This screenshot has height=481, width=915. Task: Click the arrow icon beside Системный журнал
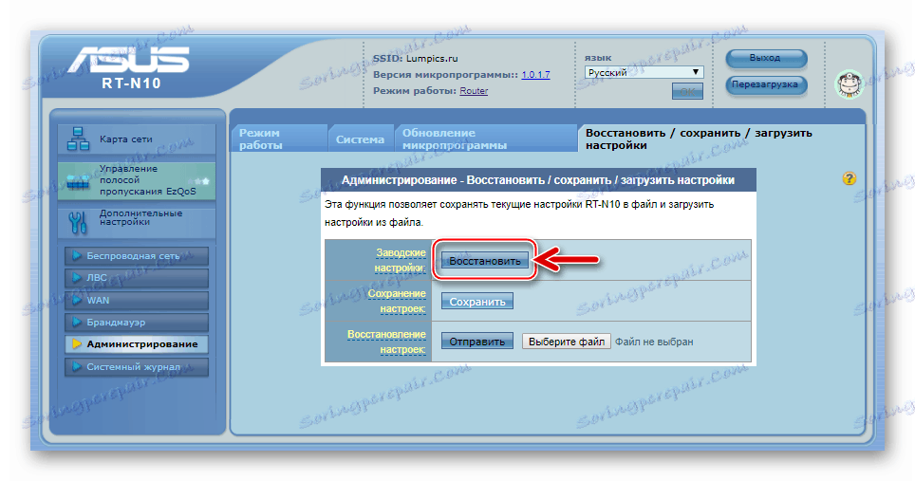click(x=77, y=366)
